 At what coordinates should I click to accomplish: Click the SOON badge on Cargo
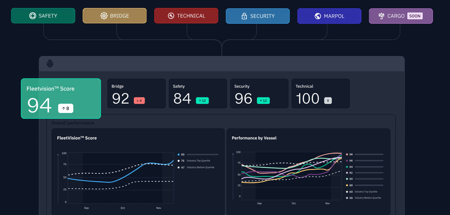click(415, 16)
